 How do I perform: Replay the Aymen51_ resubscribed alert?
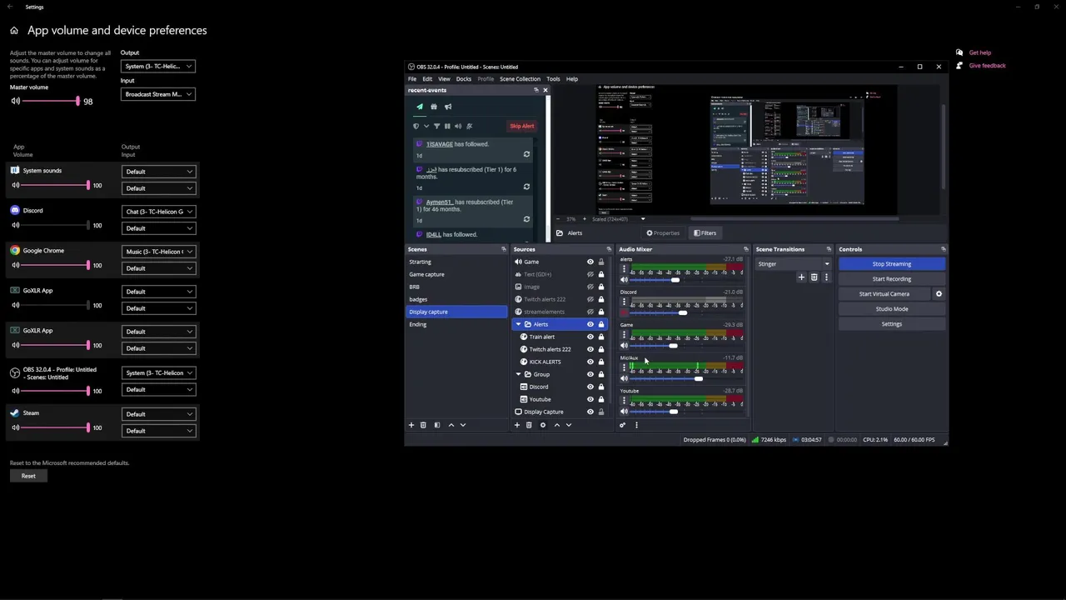[526, 219]
